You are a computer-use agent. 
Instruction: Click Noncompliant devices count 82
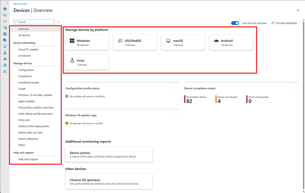pos(189,101)
